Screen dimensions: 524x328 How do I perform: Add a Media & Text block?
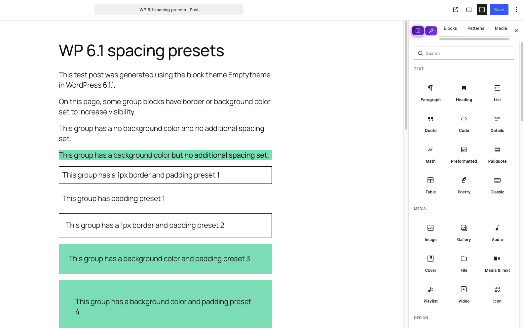(x=497, y=264)
